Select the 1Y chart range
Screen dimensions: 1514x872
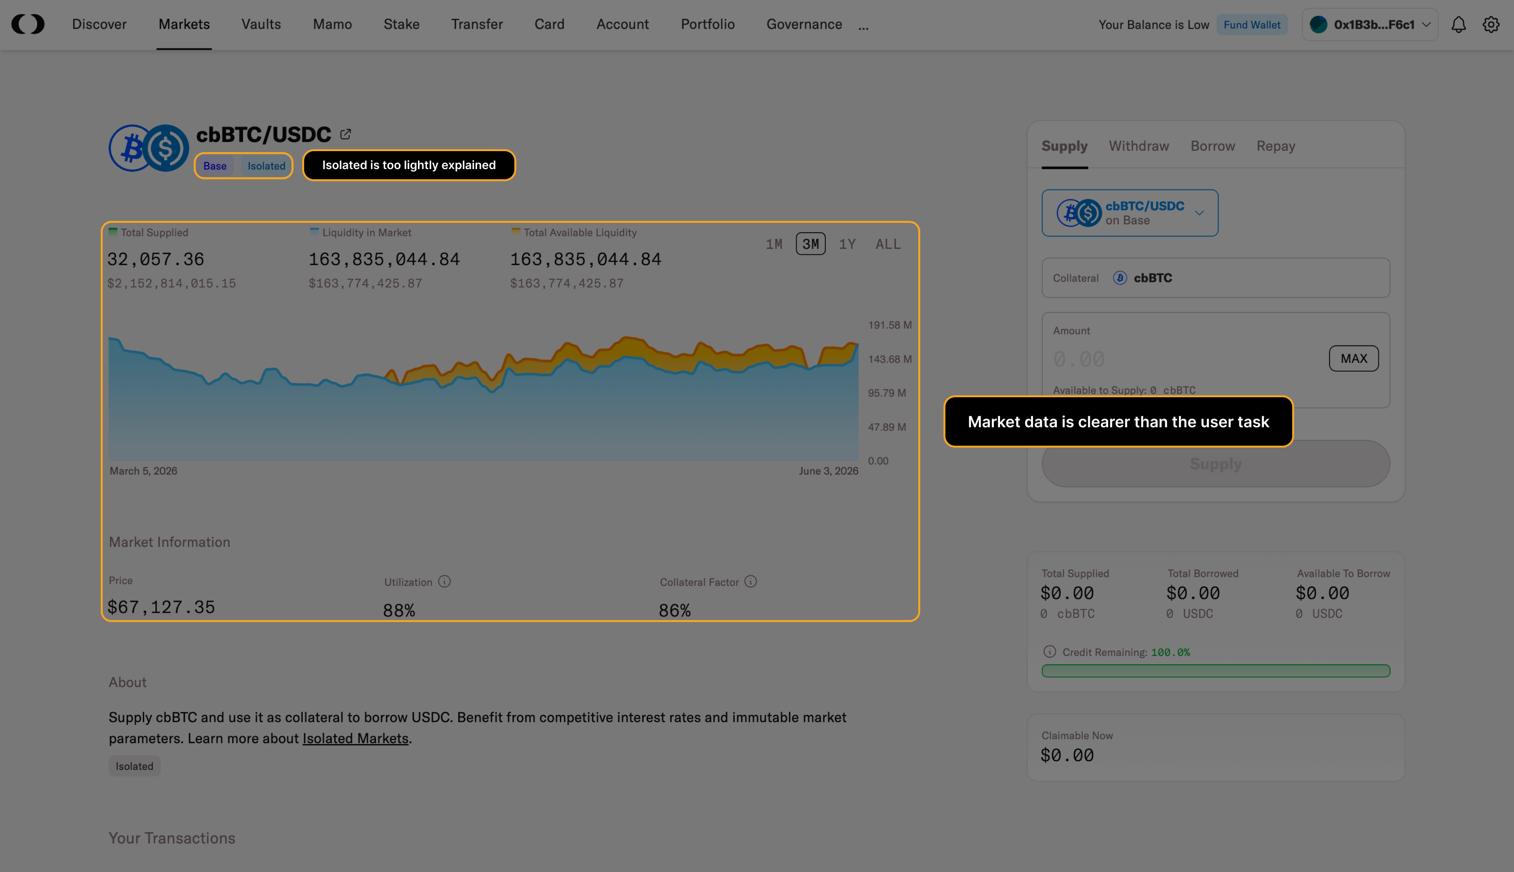click(x=847, y=244)
